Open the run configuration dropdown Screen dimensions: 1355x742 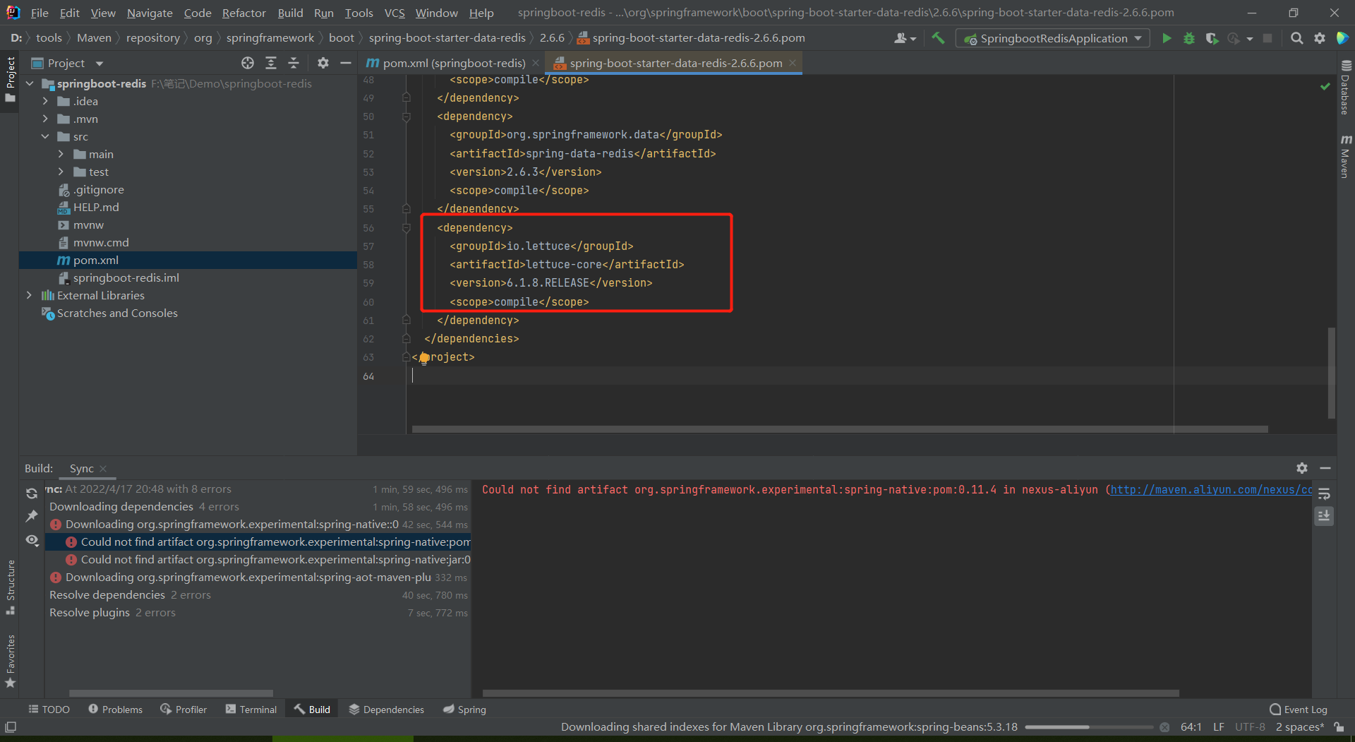click(1052, 38)
